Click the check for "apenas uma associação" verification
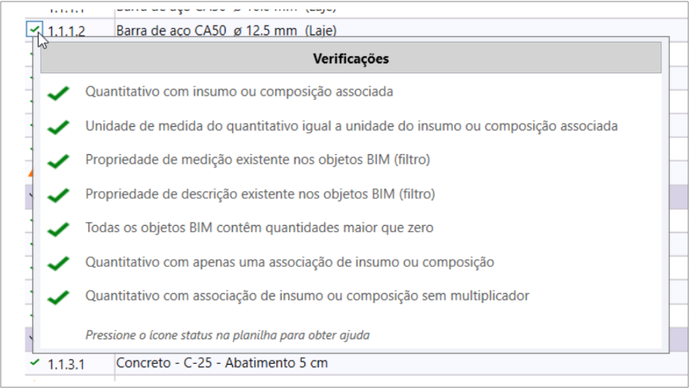Image resolution: width=689 pixels, height=388 pixels. 58,263
